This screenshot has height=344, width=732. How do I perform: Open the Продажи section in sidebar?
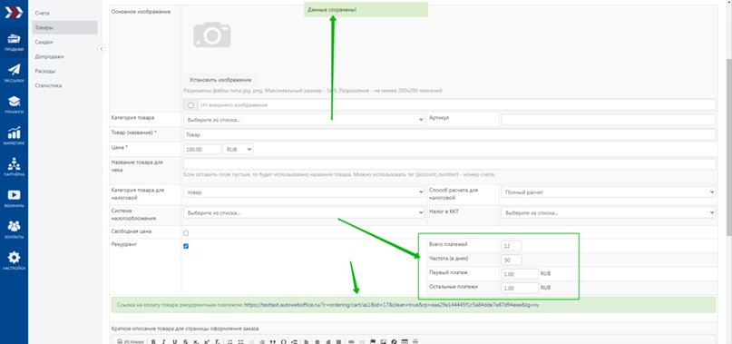(14, 42)
